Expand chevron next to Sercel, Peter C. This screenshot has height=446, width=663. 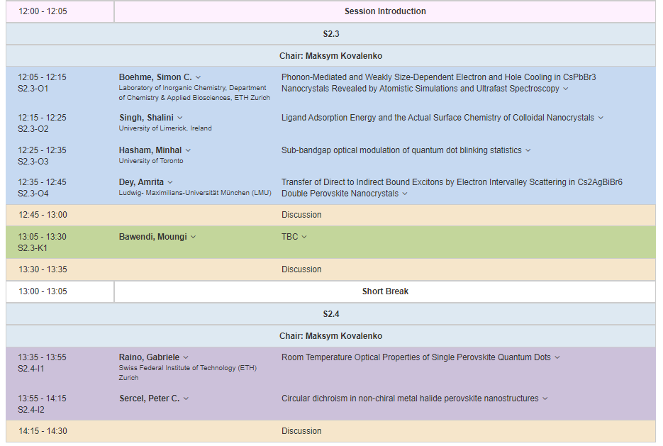pos(186,398)
